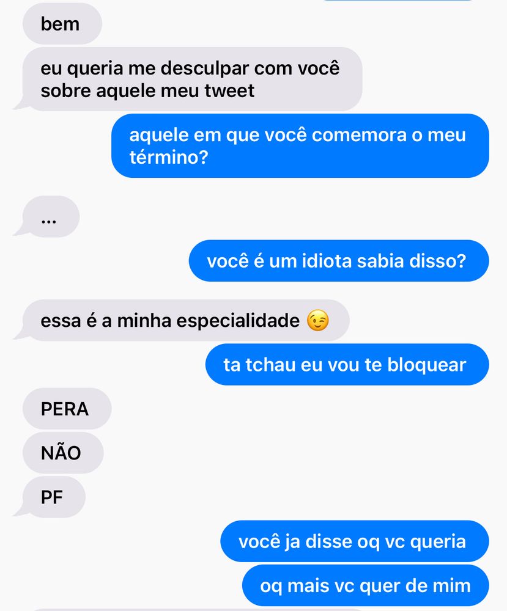The height and width of the screenshot is (611, 507).
Task: Tap "oq mais vc quer de mim" bubble
Action: click(x=366, y=585)
